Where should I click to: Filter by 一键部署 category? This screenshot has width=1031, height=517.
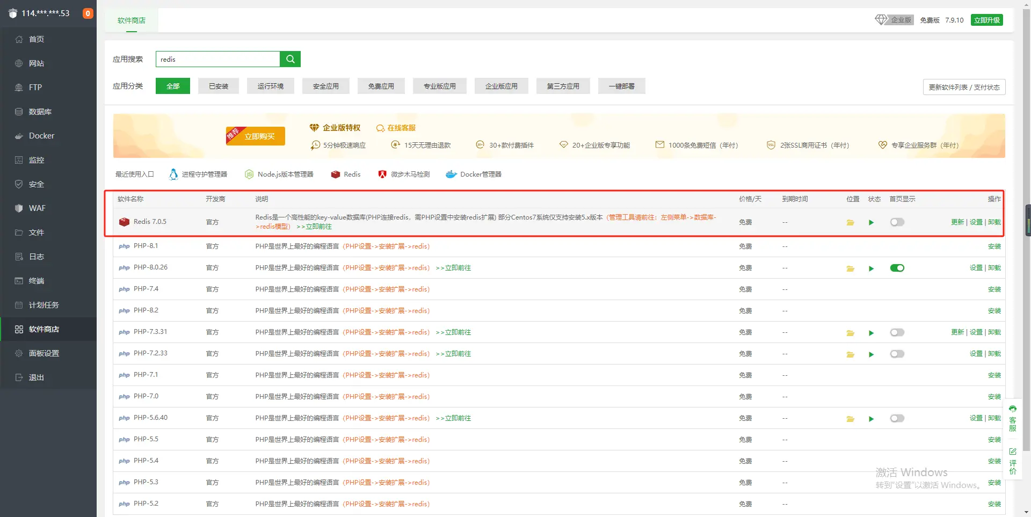(x=622, y=86)
